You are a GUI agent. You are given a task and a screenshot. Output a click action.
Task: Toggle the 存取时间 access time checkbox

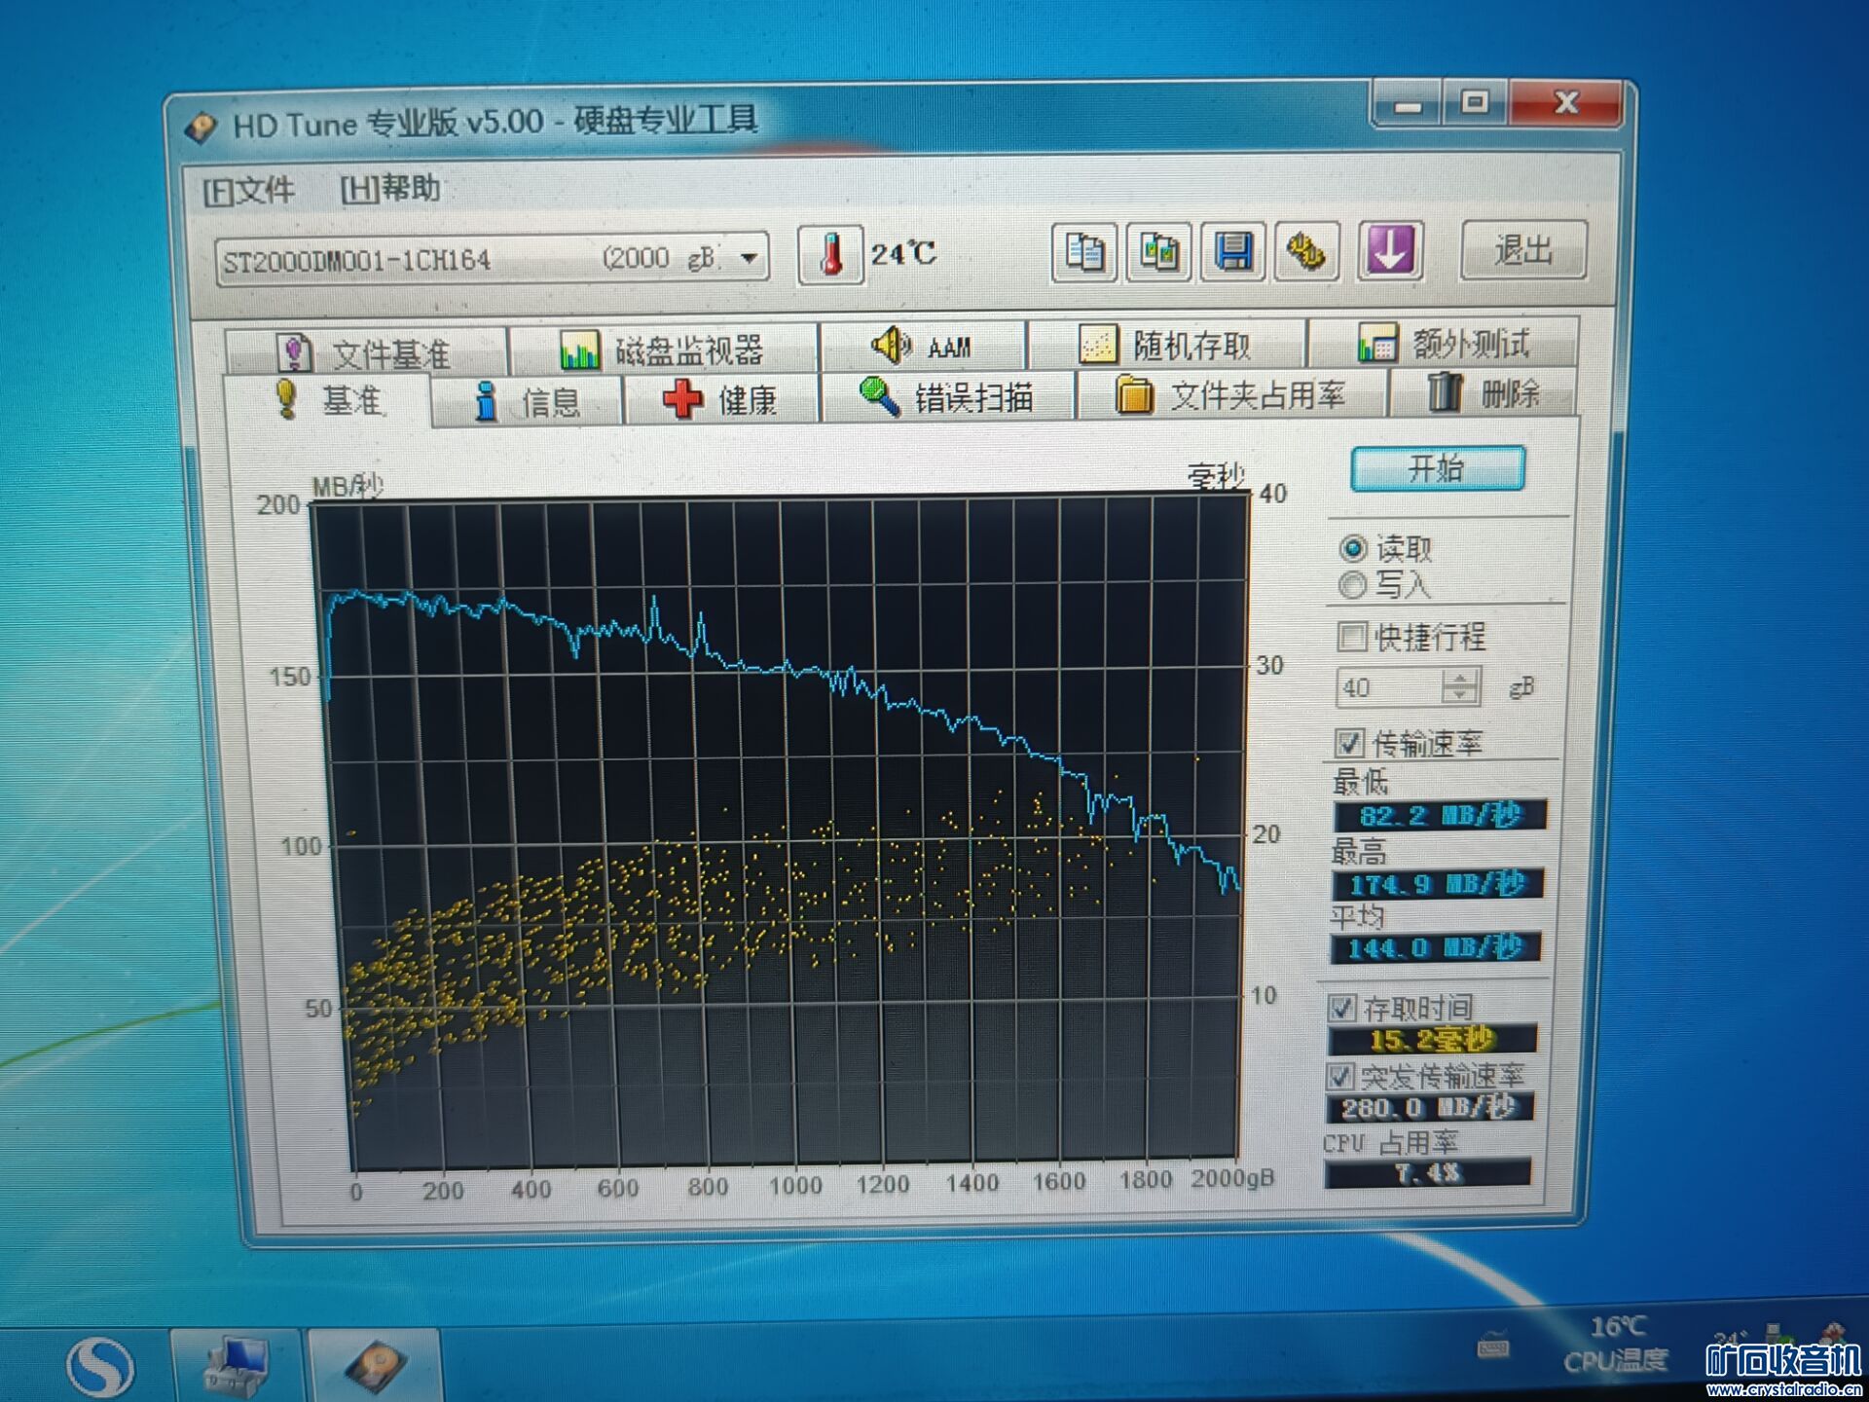(1341, 1008)
